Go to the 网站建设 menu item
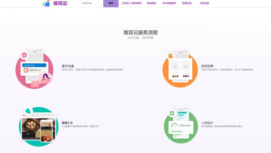 pyautogui.click(x=151, y=3)
